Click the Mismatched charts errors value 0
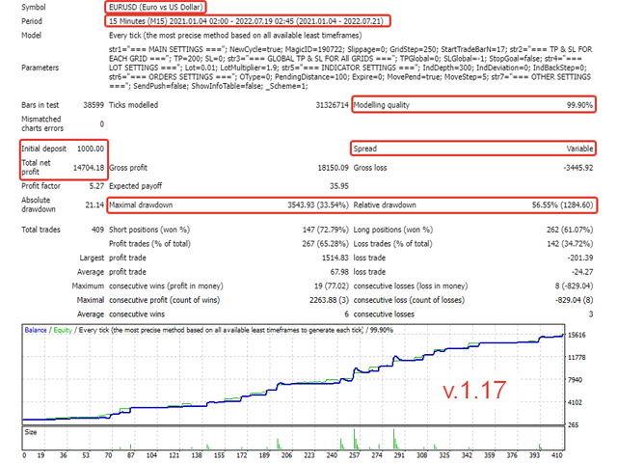Image resolution: width=617 pixels, height=463 pixels. pyautogui.click(x=102, y=124)
